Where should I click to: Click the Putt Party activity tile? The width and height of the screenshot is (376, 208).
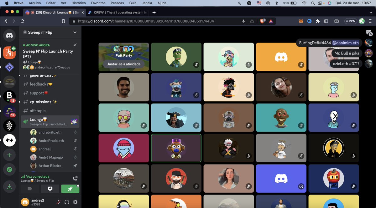123,57
